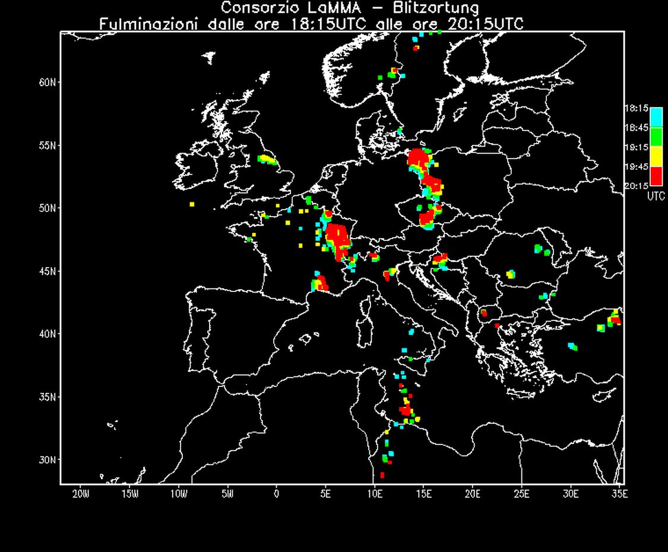Click the 35N latitude label

click(48, 397)
